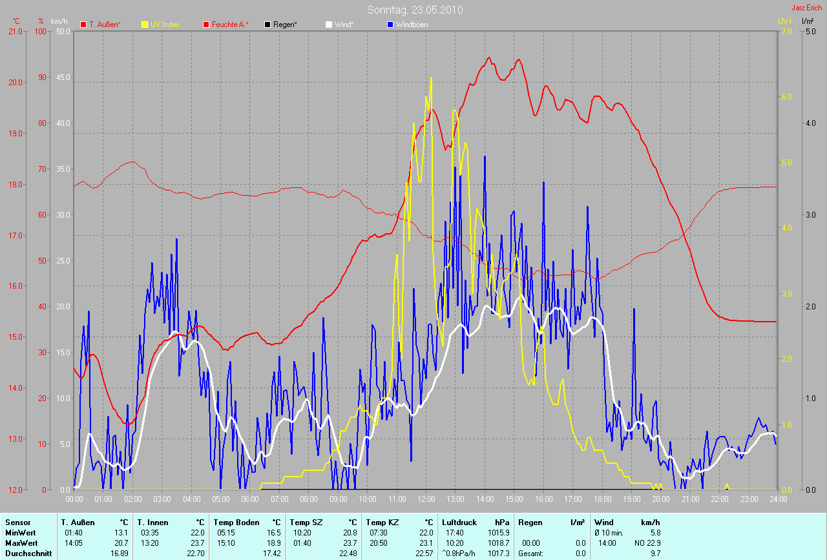Click the '12:00' time axis label
Viewport: 827px width, 560px height.
click(426, 499)
